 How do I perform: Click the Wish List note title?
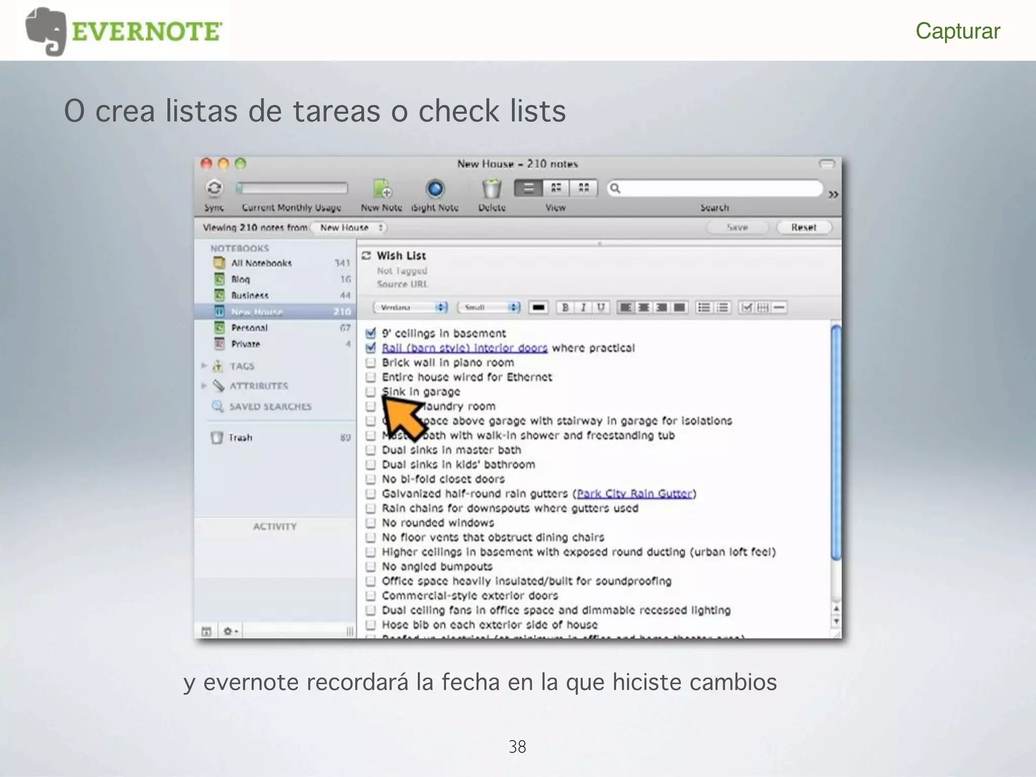401,255
